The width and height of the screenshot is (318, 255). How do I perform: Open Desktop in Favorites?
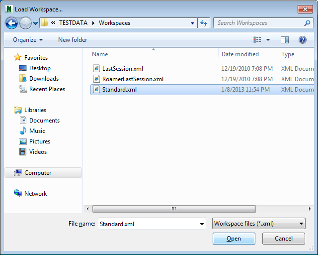pos(40,68)
